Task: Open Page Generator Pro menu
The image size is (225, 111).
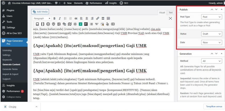Action: click(x=14, y=42)
